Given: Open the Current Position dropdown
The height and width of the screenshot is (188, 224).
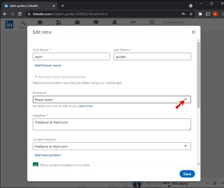Looking at the screenshot, I should (x=112, y=146).
